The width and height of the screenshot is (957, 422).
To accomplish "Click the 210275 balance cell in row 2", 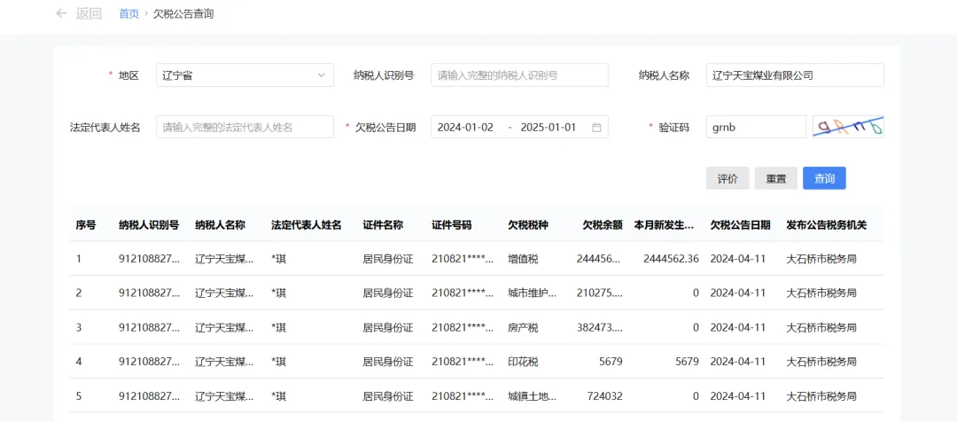I will point(600,293).
